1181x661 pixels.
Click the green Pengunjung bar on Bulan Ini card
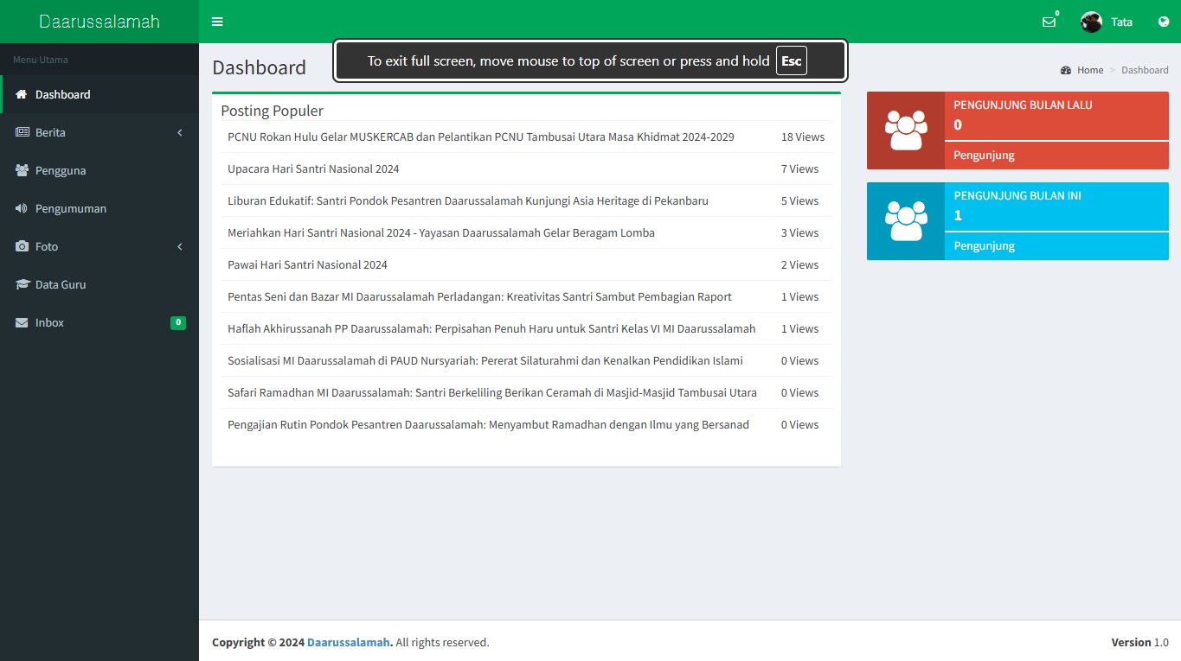tap(984, 246)
